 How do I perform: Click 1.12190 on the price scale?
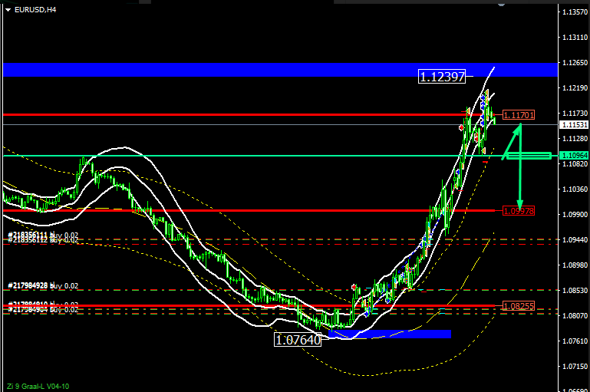pyautogui.click(x=575, y=88)
